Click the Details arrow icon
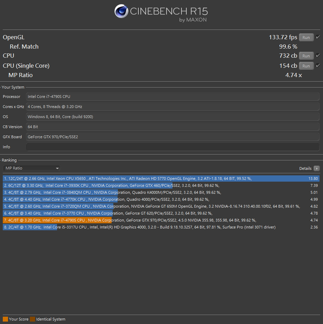 (316, 168)
